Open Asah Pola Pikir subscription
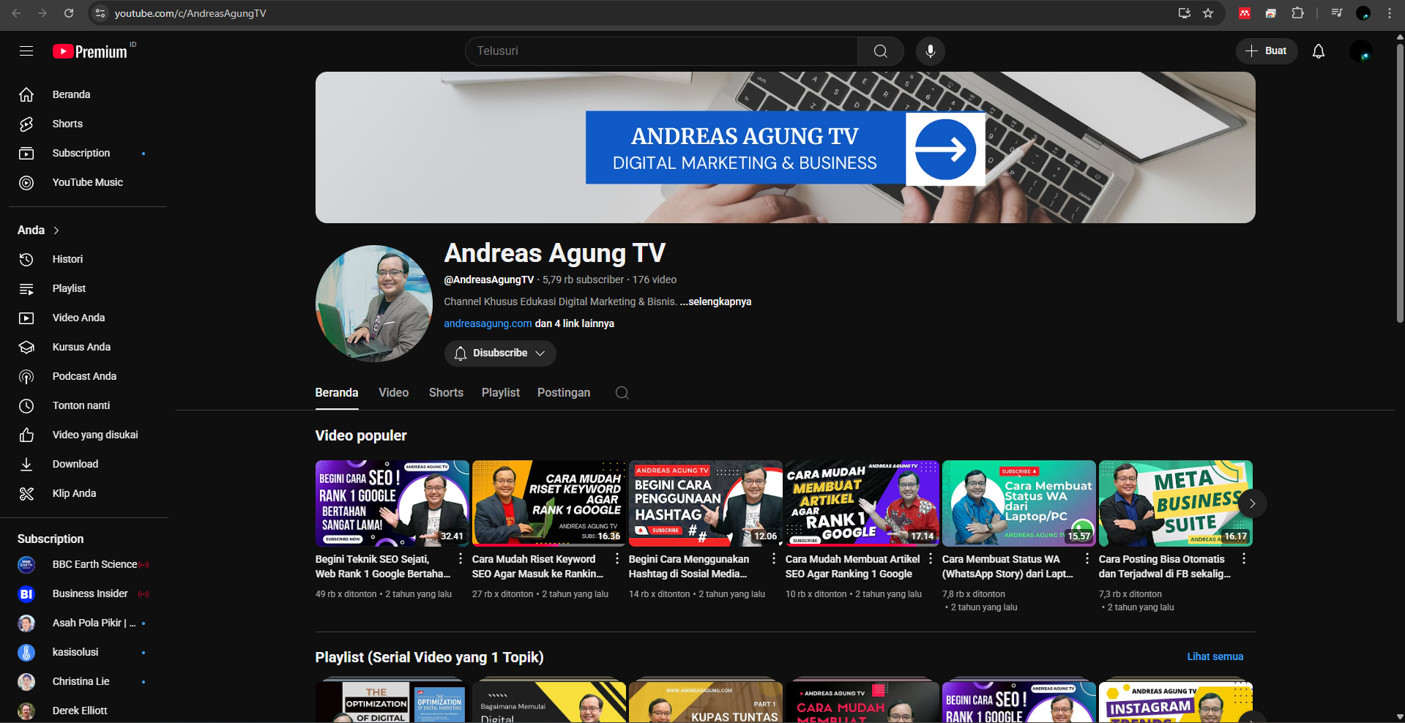This screenshot has height=723, width=1405. click(88, 623)
